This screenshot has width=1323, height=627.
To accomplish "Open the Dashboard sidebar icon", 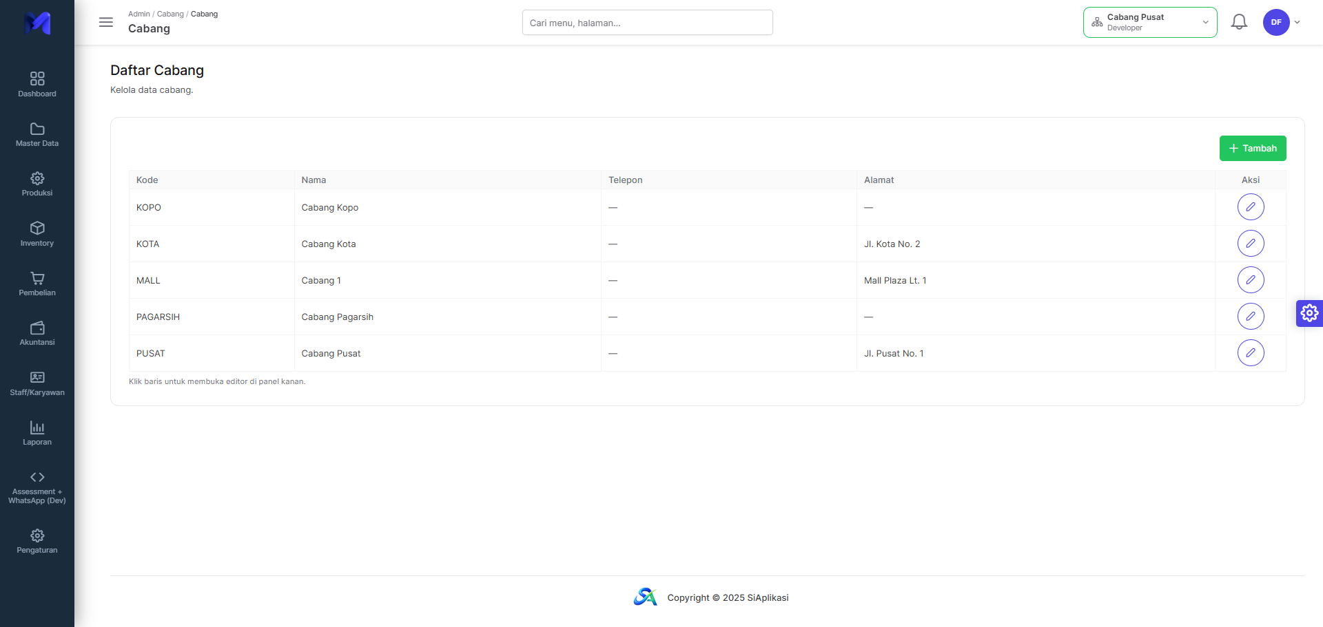I will [x=37, y=78].
